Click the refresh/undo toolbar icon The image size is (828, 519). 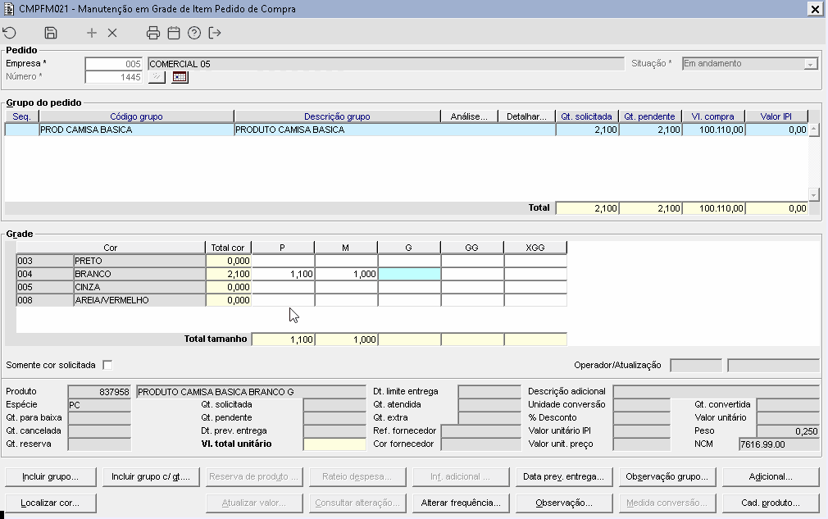[x=10, y=33]
